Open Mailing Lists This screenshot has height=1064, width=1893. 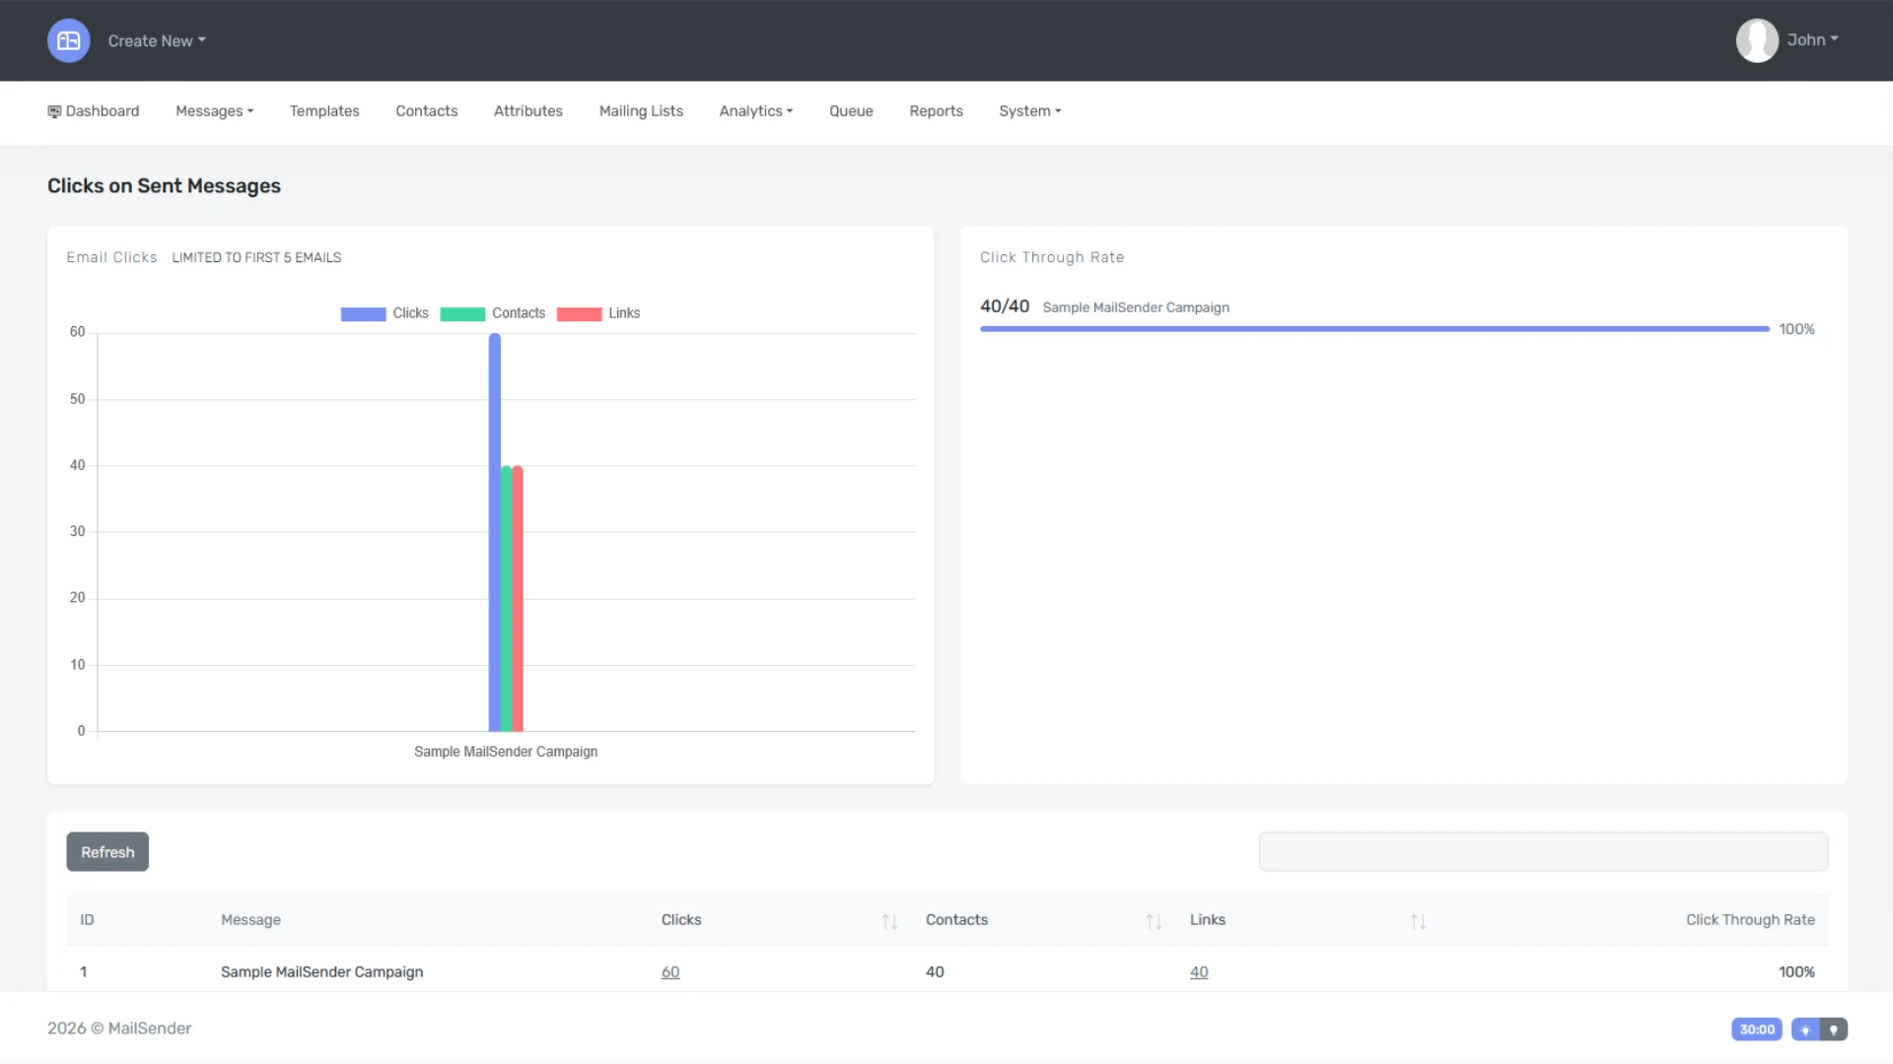tap(641, 111)
